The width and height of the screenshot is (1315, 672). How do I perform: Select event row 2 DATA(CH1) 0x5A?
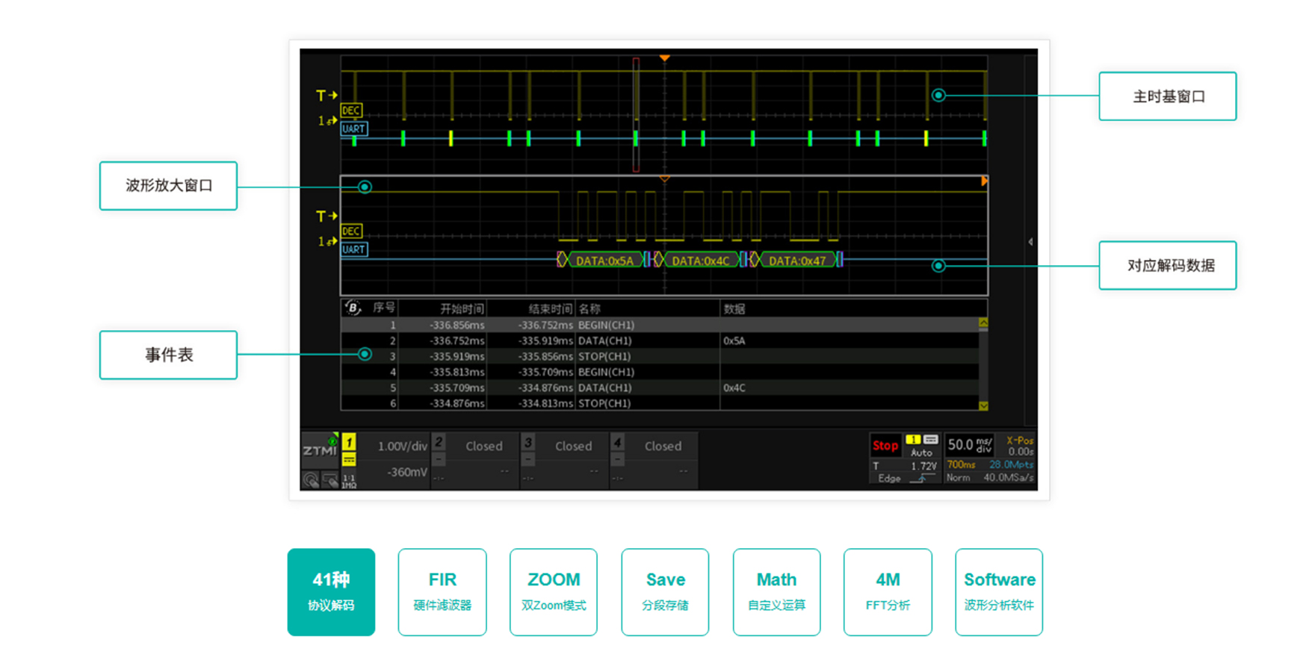(x=660, y=340)
